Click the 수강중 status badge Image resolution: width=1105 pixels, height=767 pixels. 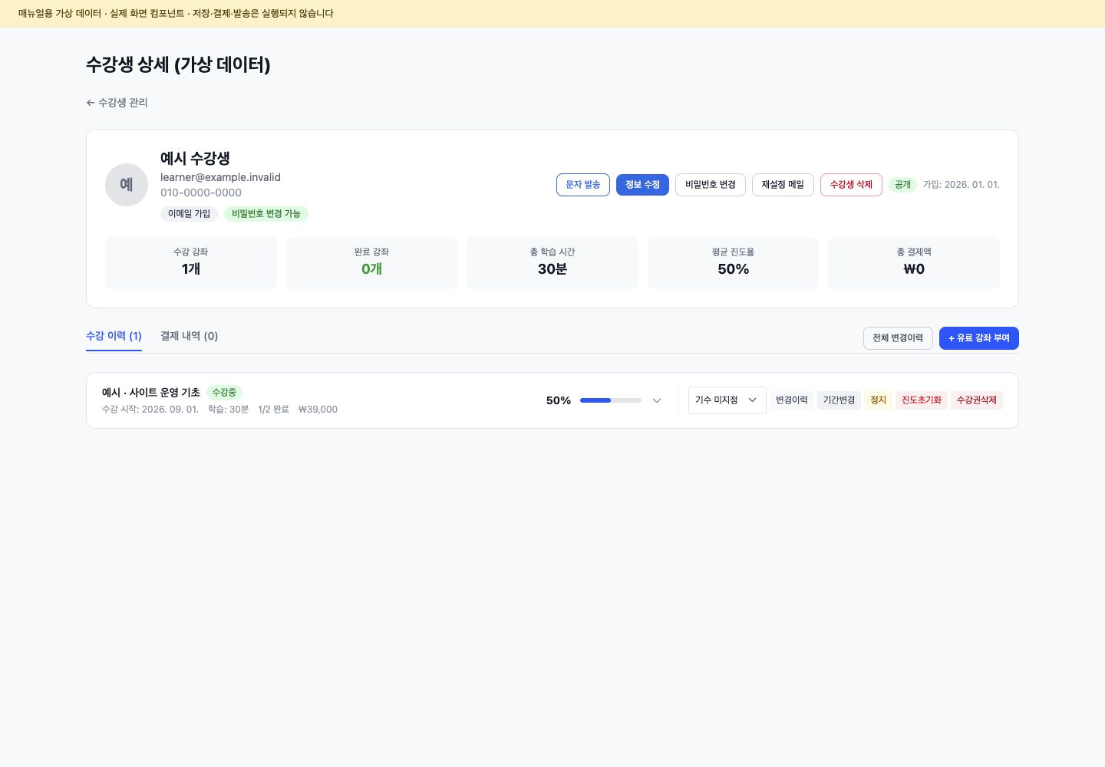[224, 393]
